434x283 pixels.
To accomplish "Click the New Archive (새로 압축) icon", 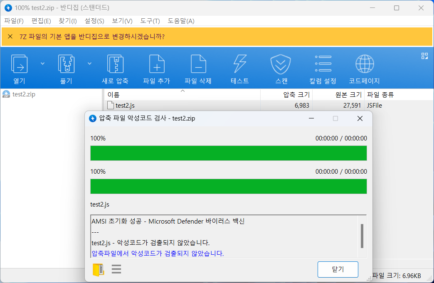I will pos(115,64).
